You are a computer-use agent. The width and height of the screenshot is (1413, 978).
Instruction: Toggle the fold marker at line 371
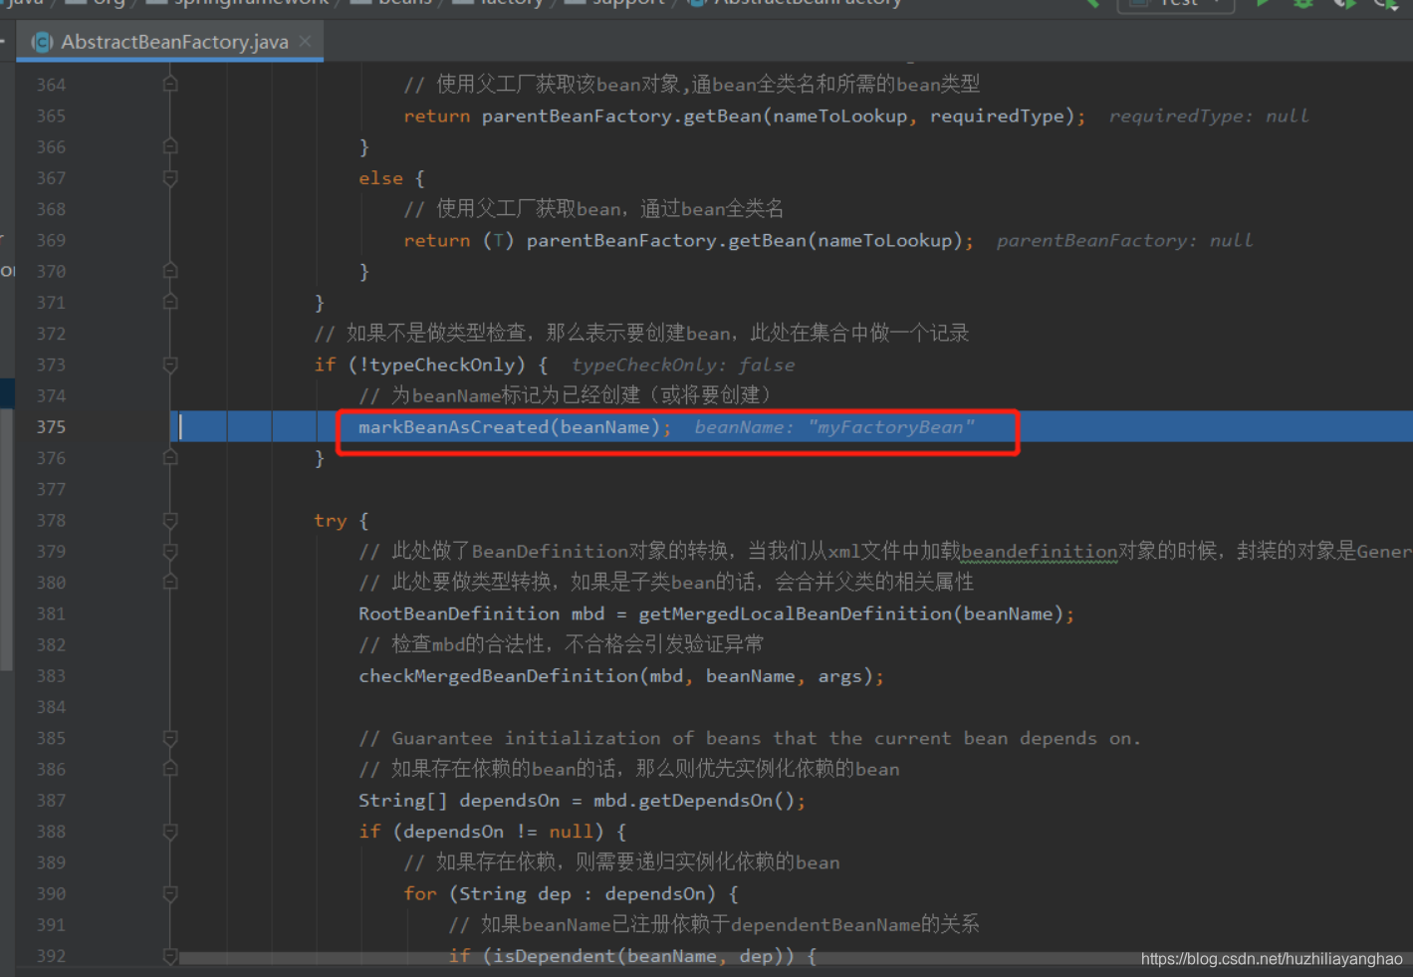point(170,302)
